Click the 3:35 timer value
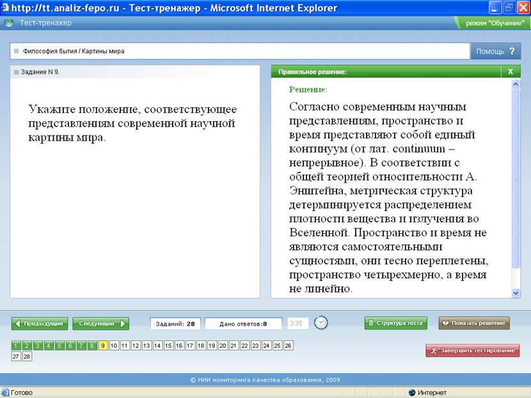This screenshot has height=398, width=531. 297,323
